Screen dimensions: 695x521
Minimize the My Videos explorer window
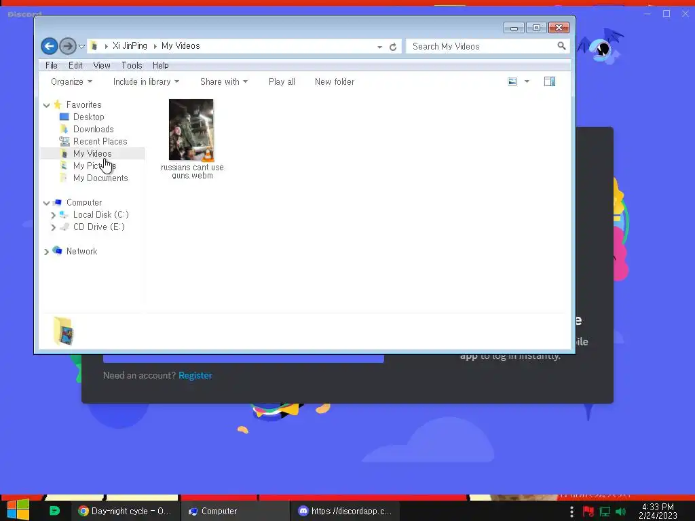coord(514,28)
